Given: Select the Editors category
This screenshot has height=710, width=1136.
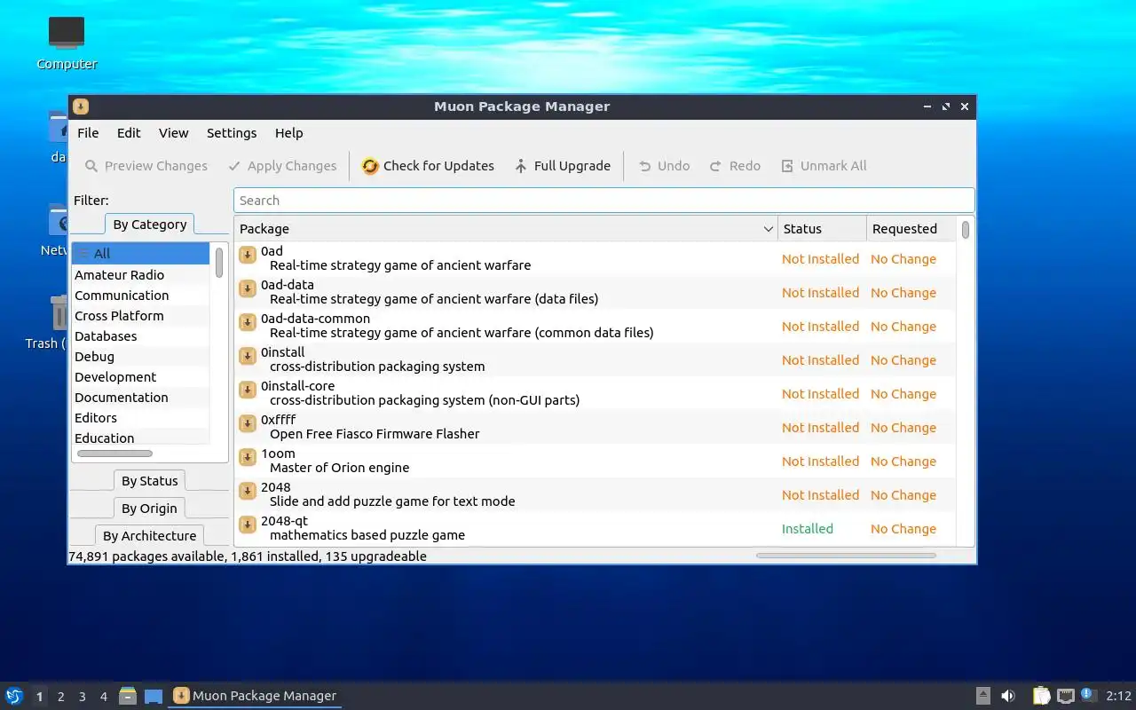Looking at the screenshot, I should 140,418.
